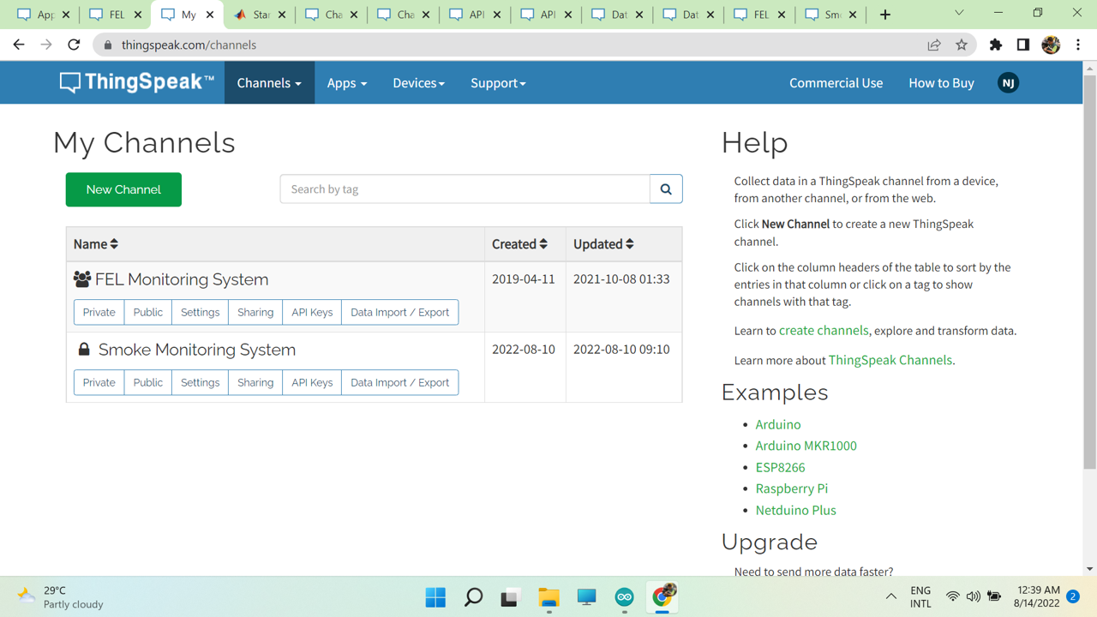Open Smoke Monitoring System channel
The image size is (1097, 617).
pos(197,350)
